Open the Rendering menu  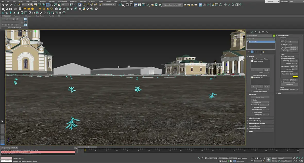point(73,1)
